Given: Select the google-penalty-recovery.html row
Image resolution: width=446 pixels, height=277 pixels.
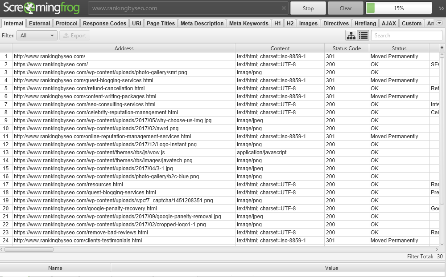Looking at the screenshot, I should [219, 209].
